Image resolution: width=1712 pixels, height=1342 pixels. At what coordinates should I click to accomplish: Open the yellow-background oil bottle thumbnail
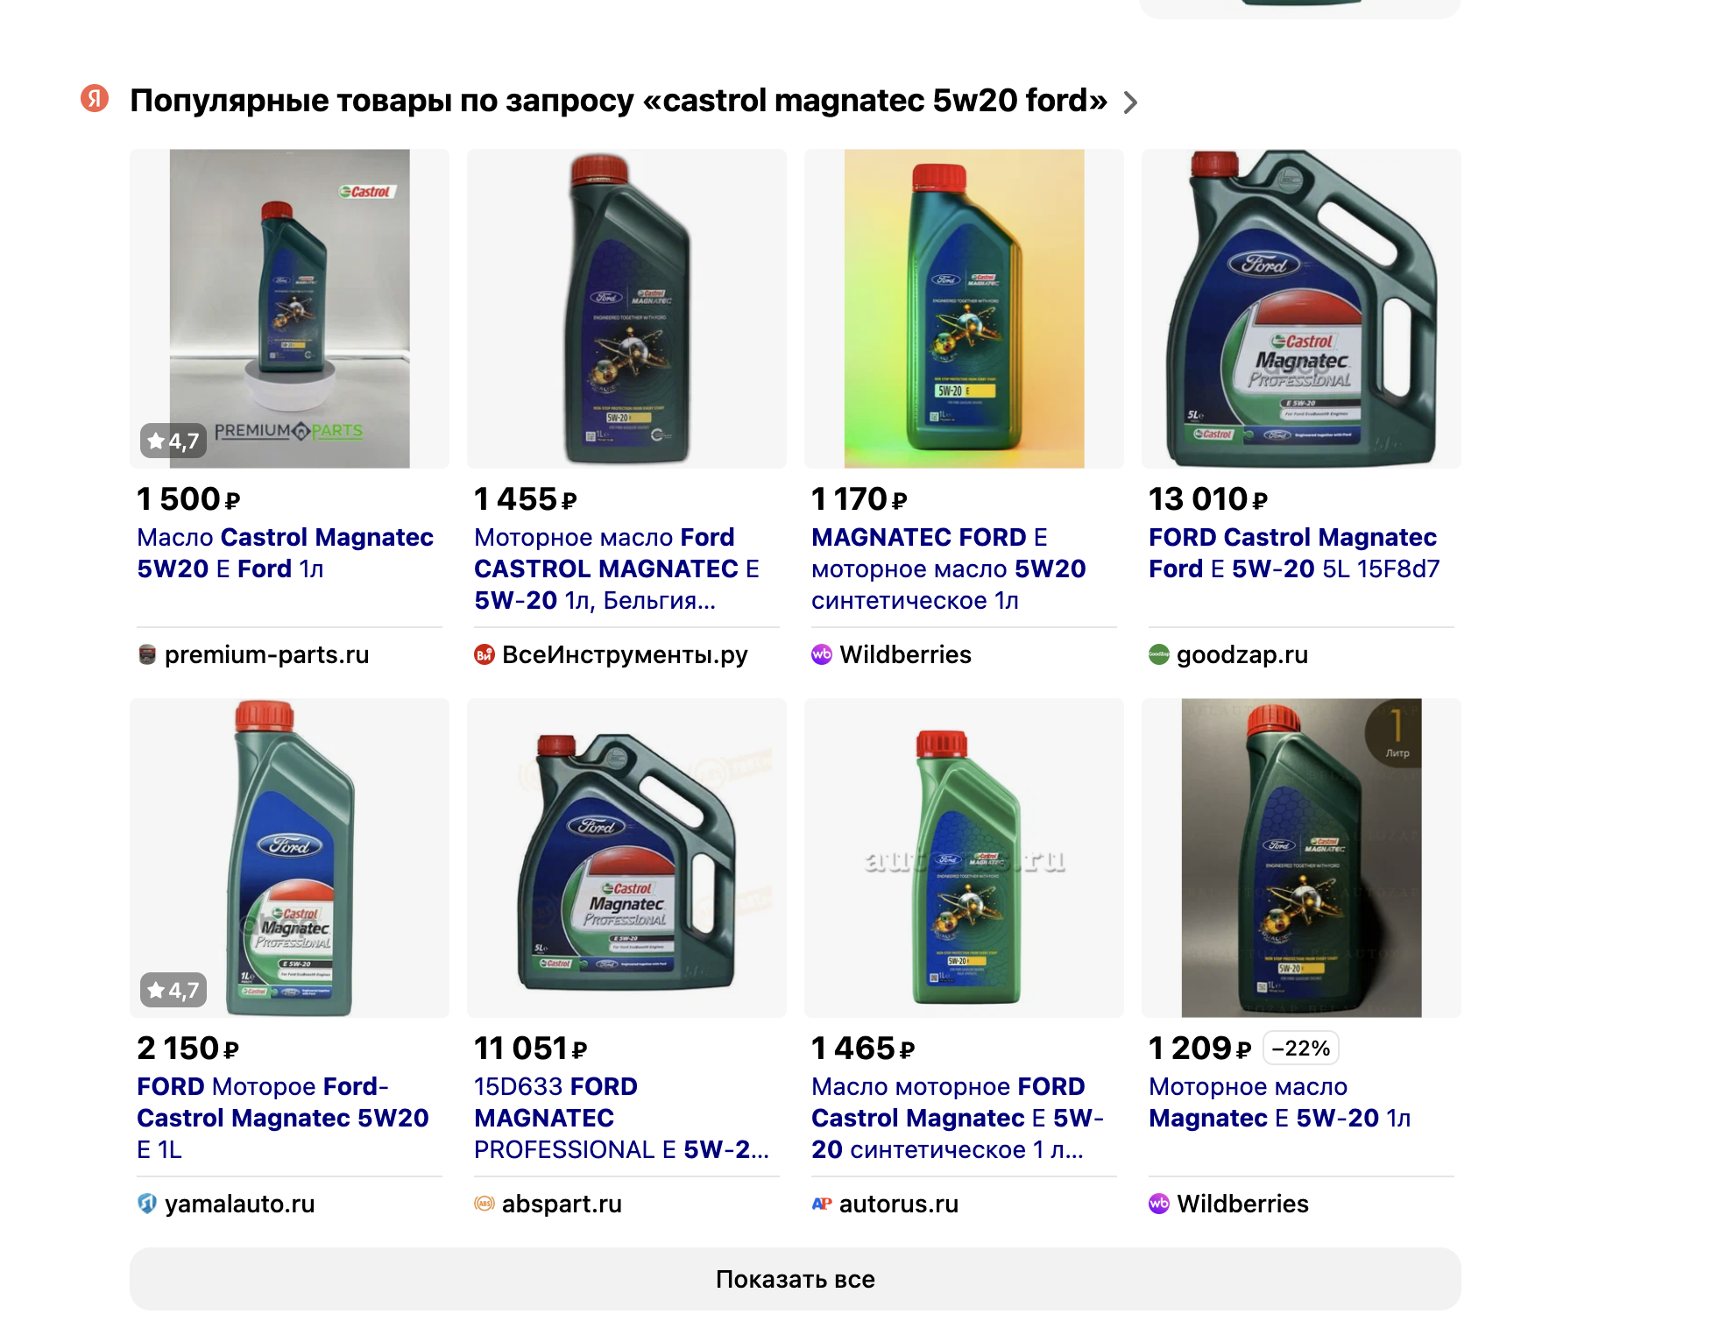[964, 308]
